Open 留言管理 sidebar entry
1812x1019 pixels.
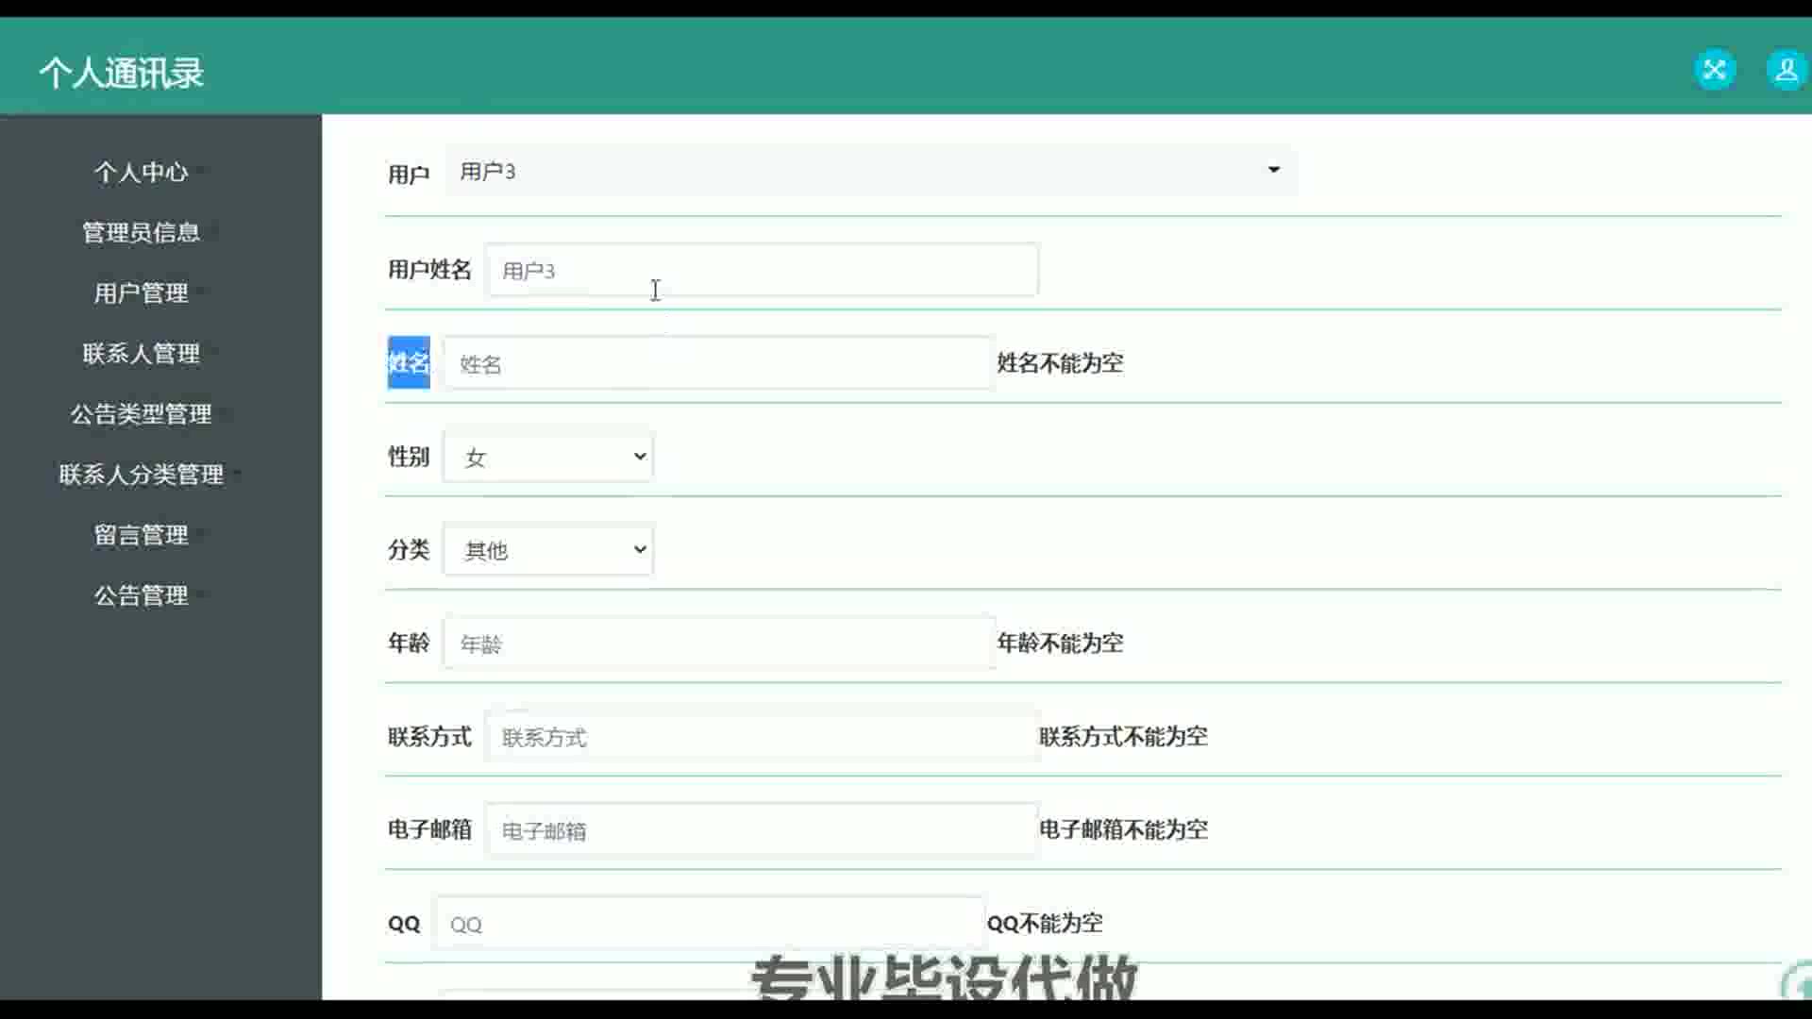(142, 534)
